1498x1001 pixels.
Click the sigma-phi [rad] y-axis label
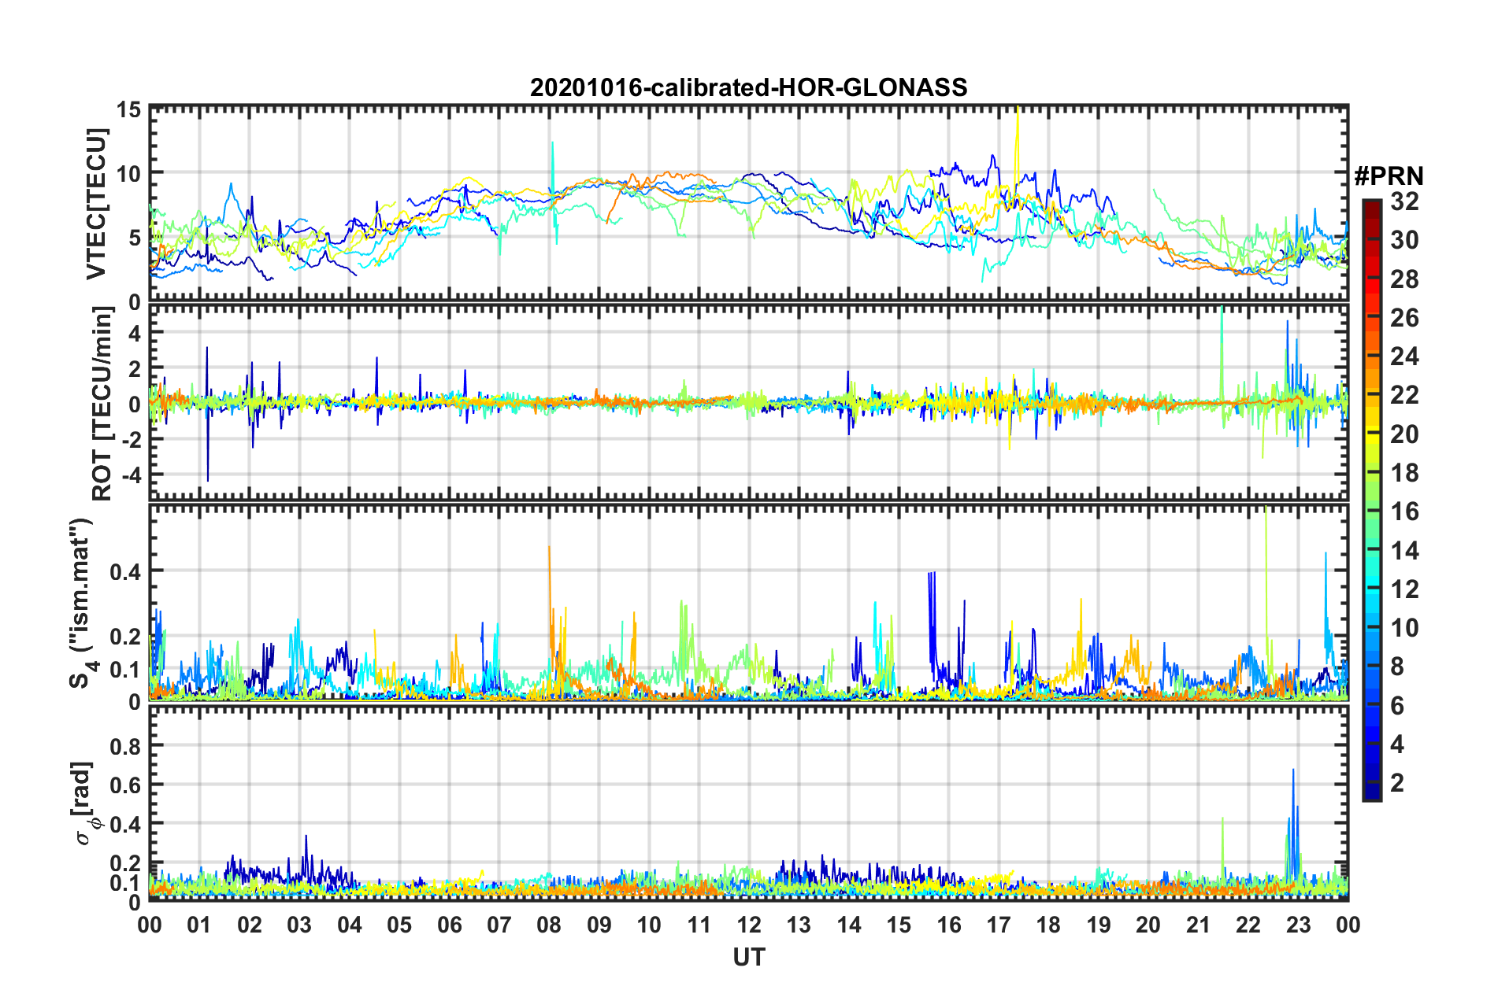[x=83, y=803]
